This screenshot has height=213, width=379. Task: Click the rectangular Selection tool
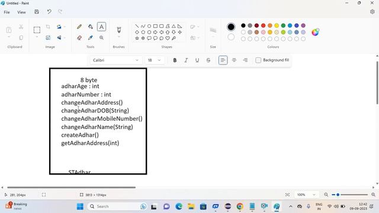pos(37,30)
